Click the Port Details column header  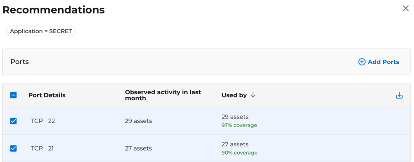click(x=47, y=95)
